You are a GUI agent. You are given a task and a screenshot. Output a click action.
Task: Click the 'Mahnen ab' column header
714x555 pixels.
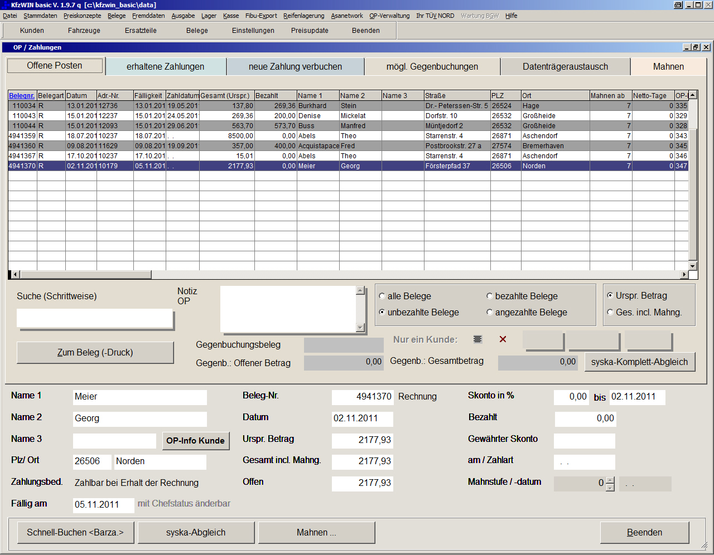611,96
